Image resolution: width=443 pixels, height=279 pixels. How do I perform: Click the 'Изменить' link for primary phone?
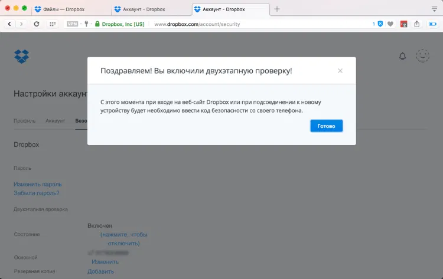105,262
